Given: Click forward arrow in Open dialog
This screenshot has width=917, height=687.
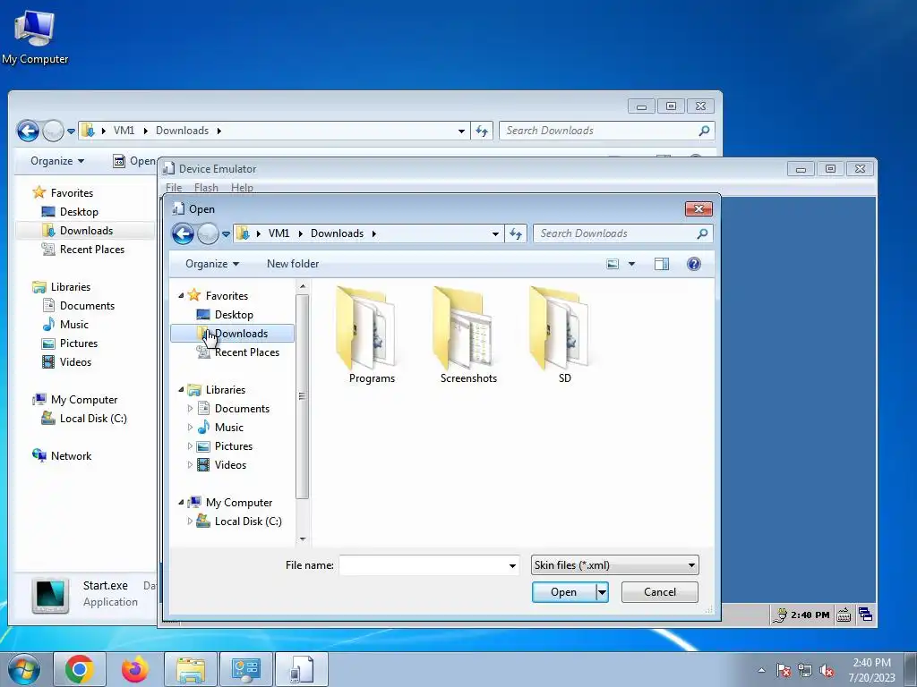Looking at the screenshot, I should pyautogui.click(x=208, y=233).
